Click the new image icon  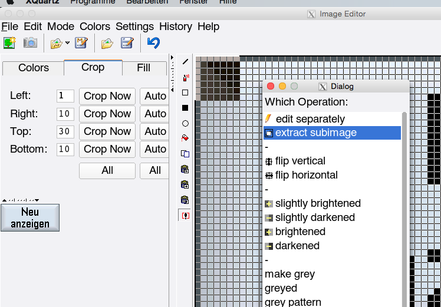9,42
